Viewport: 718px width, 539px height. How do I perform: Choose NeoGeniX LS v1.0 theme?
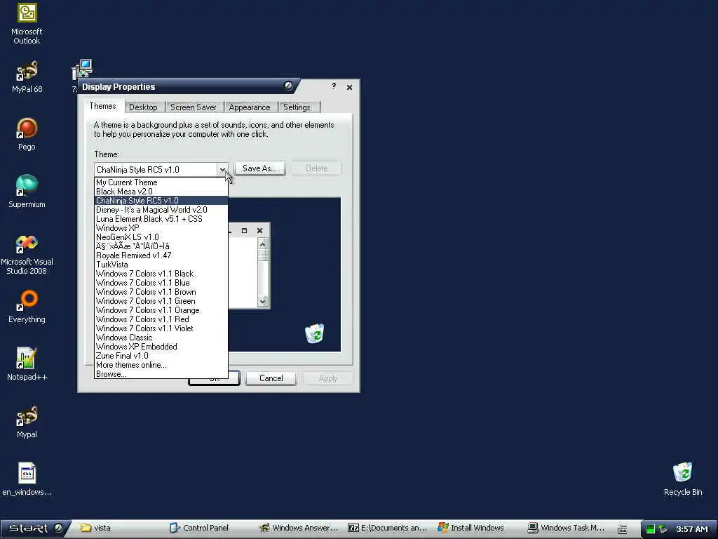[161, 237]
